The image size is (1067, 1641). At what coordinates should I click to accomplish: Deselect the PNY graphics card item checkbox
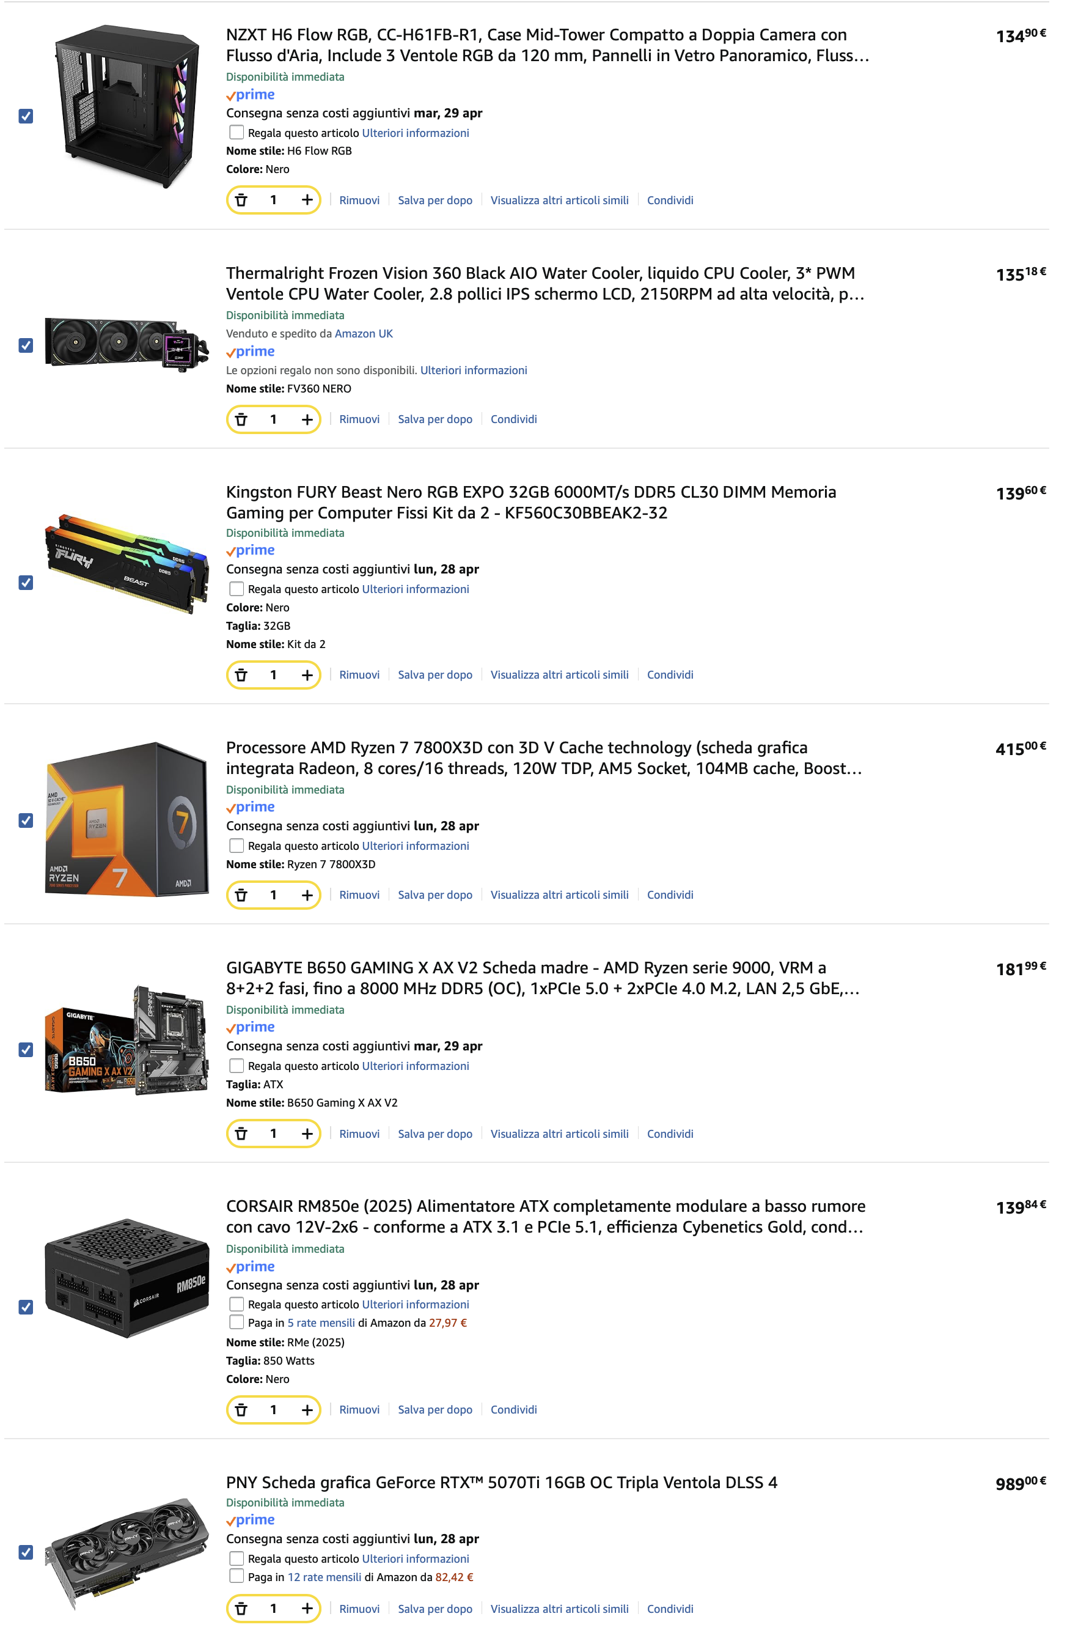click(26, 1552)
